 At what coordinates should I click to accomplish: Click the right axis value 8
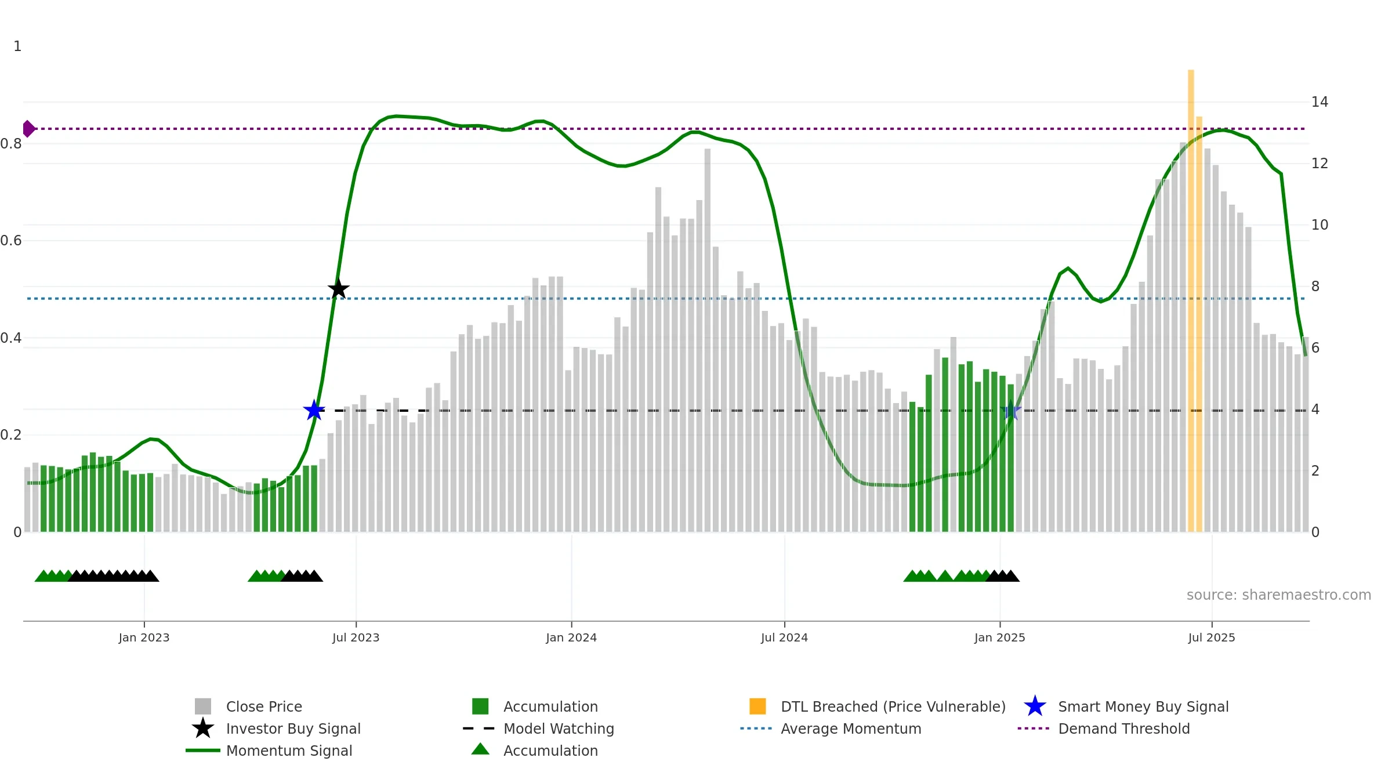tap(1315, 287)
